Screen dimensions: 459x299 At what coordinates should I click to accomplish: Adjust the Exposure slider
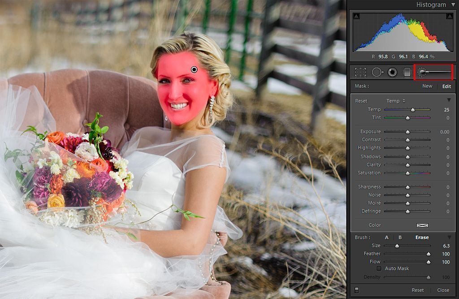click(x=407, y=132)
